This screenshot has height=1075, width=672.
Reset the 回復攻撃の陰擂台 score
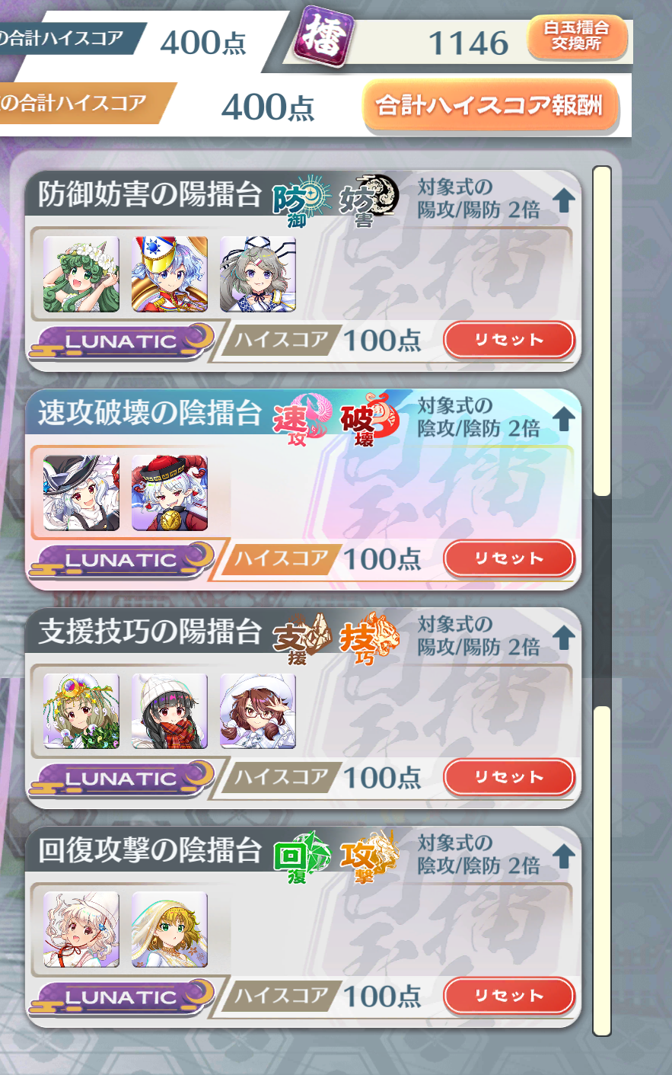pyautogui.click(x=508, y=996)
